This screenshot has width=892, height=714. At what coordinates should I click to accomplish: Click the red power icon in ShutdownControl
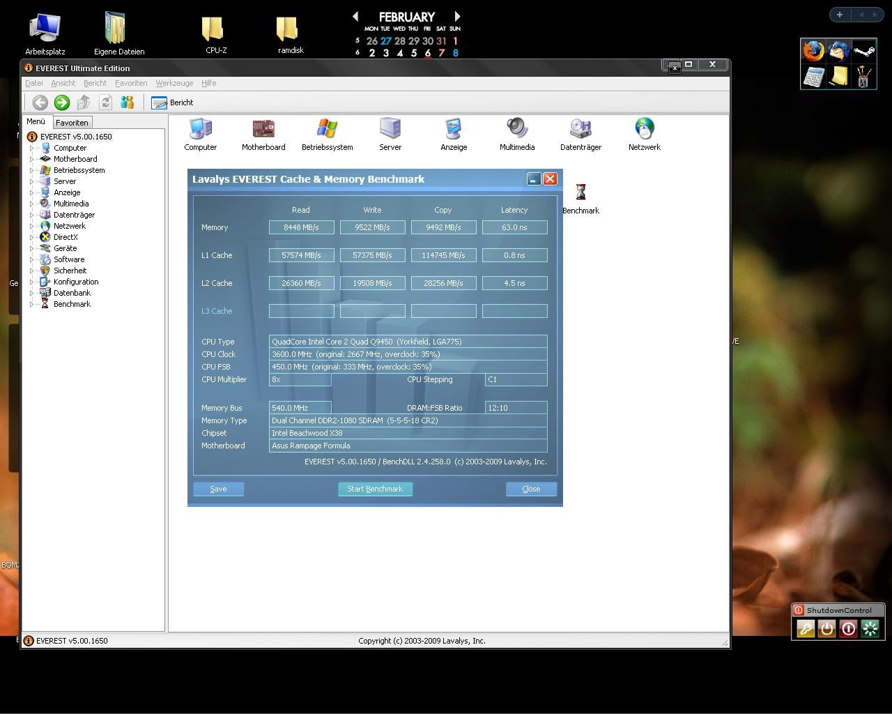click(849, 628)
